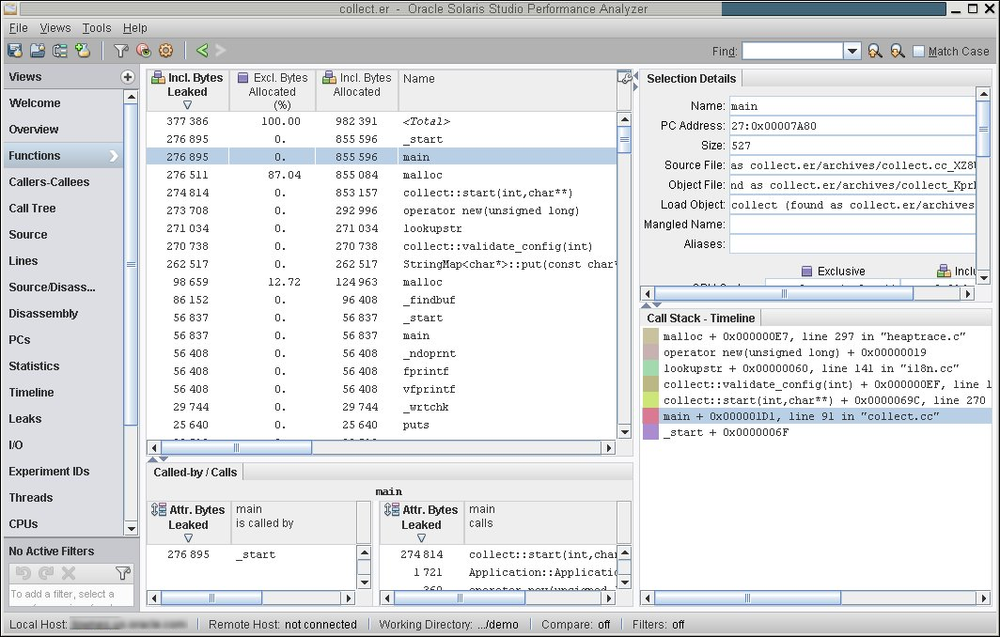Open the Tools menu
Viewport: 1000px width, 637px height.
[x=96, y=28]
